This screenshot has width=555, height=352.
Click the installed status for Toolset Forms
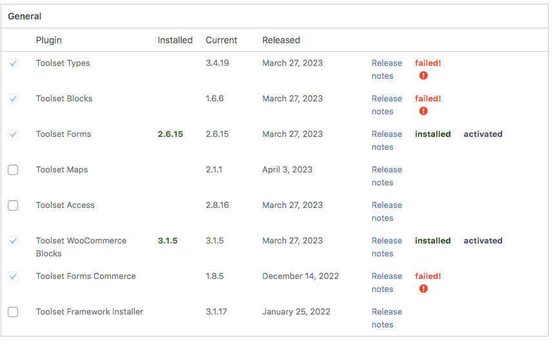tap(433, 134)
